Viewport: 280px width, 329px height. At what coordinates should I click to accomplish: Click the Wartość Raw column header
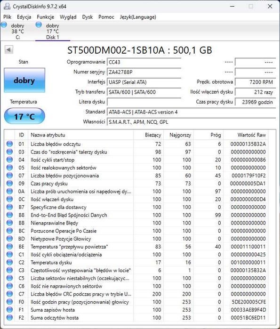246,135
